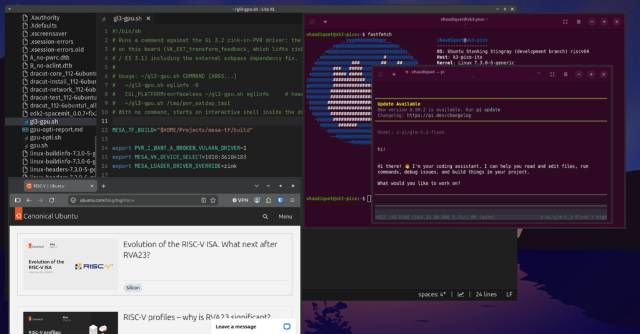
Task: Click the terminal icon in the pi terminal header
Action: click(x=381, y=74)
